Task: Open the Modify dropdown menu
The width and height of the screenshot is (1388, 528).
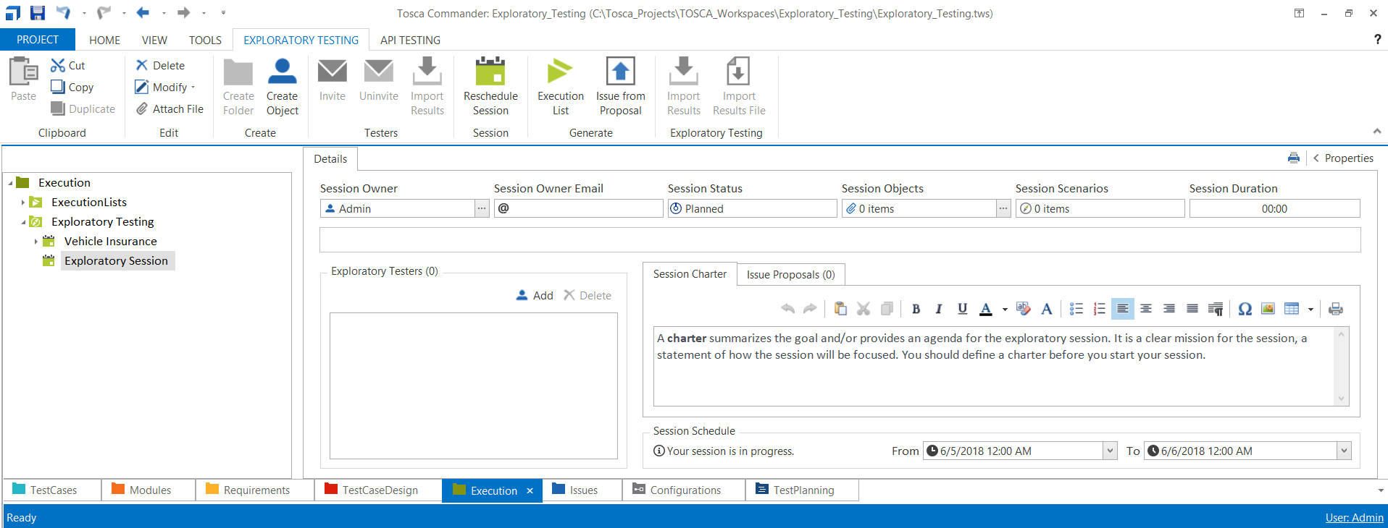Action: (x=193, y=88)
